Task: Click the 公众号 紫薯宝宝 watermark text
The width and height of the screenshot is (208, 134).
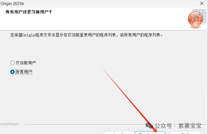Action: [x=178, y=126]
